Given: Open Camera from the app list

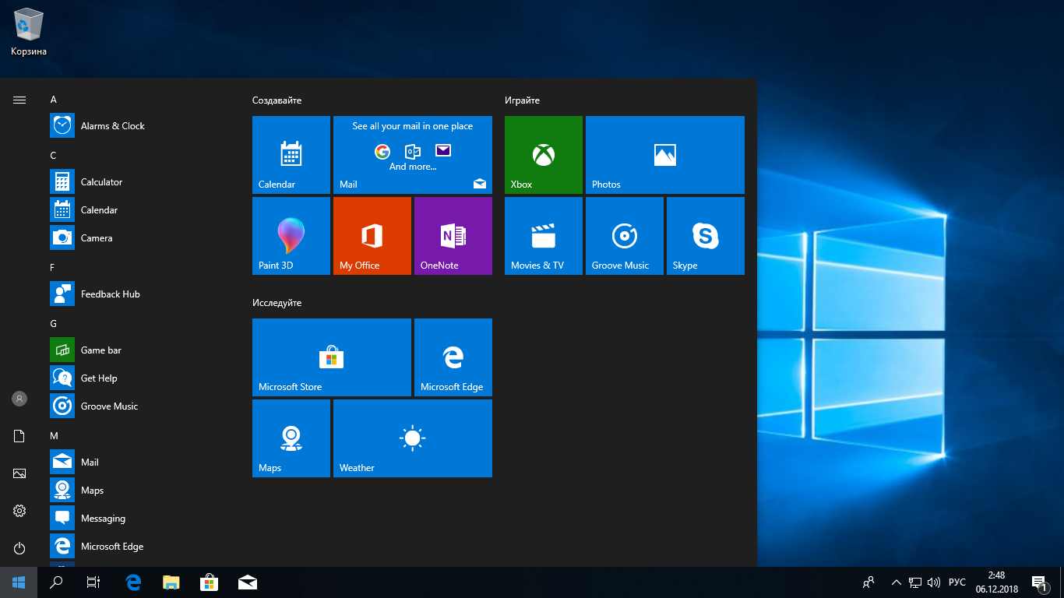Looking at the screenshot, I should (140, 238).
